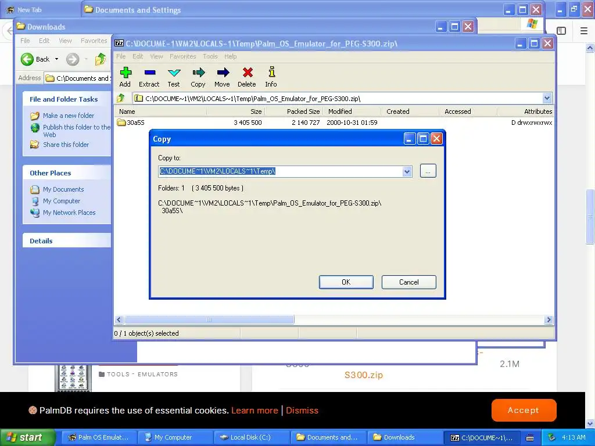Click the browser vertical scrollbar thumb
Viewport: 595px width, 446px height.
pos(590,217)
